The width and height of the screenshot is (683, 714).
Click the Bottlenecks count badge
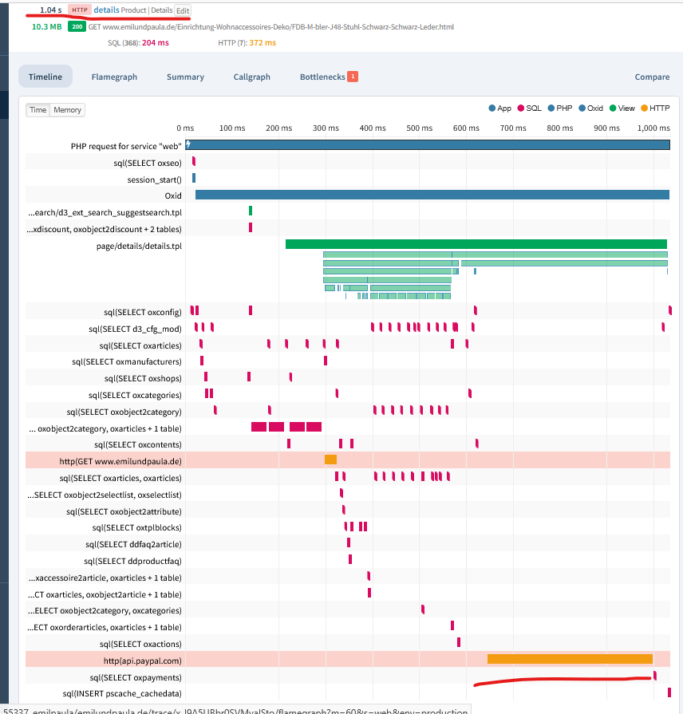click(x=352, y=77)
